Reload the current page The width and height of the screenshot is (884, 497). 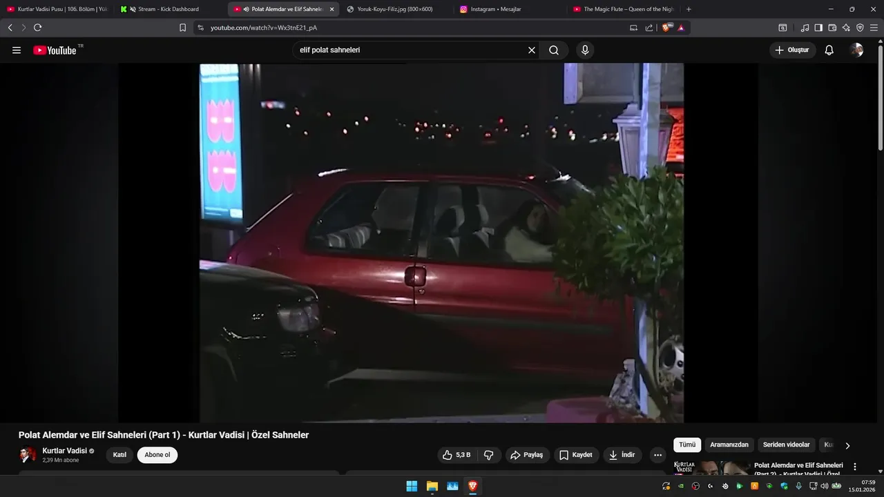(37, 28)
